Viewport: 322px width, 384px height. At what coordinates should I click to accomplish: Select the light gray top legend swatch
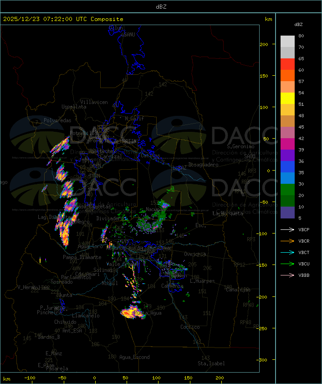point(287,42)
